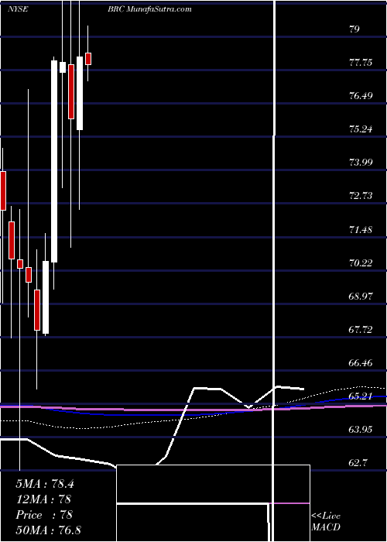The height and width of the screenshot is (542, 387).
Task: Click the 50MA : 76.8 readout
Action: 48,530
